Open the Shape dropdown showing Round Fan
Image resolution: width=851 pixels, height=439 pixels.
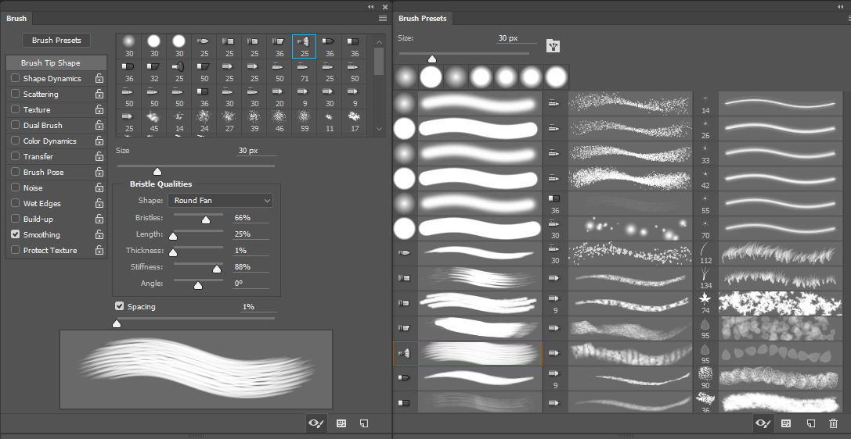220,201
